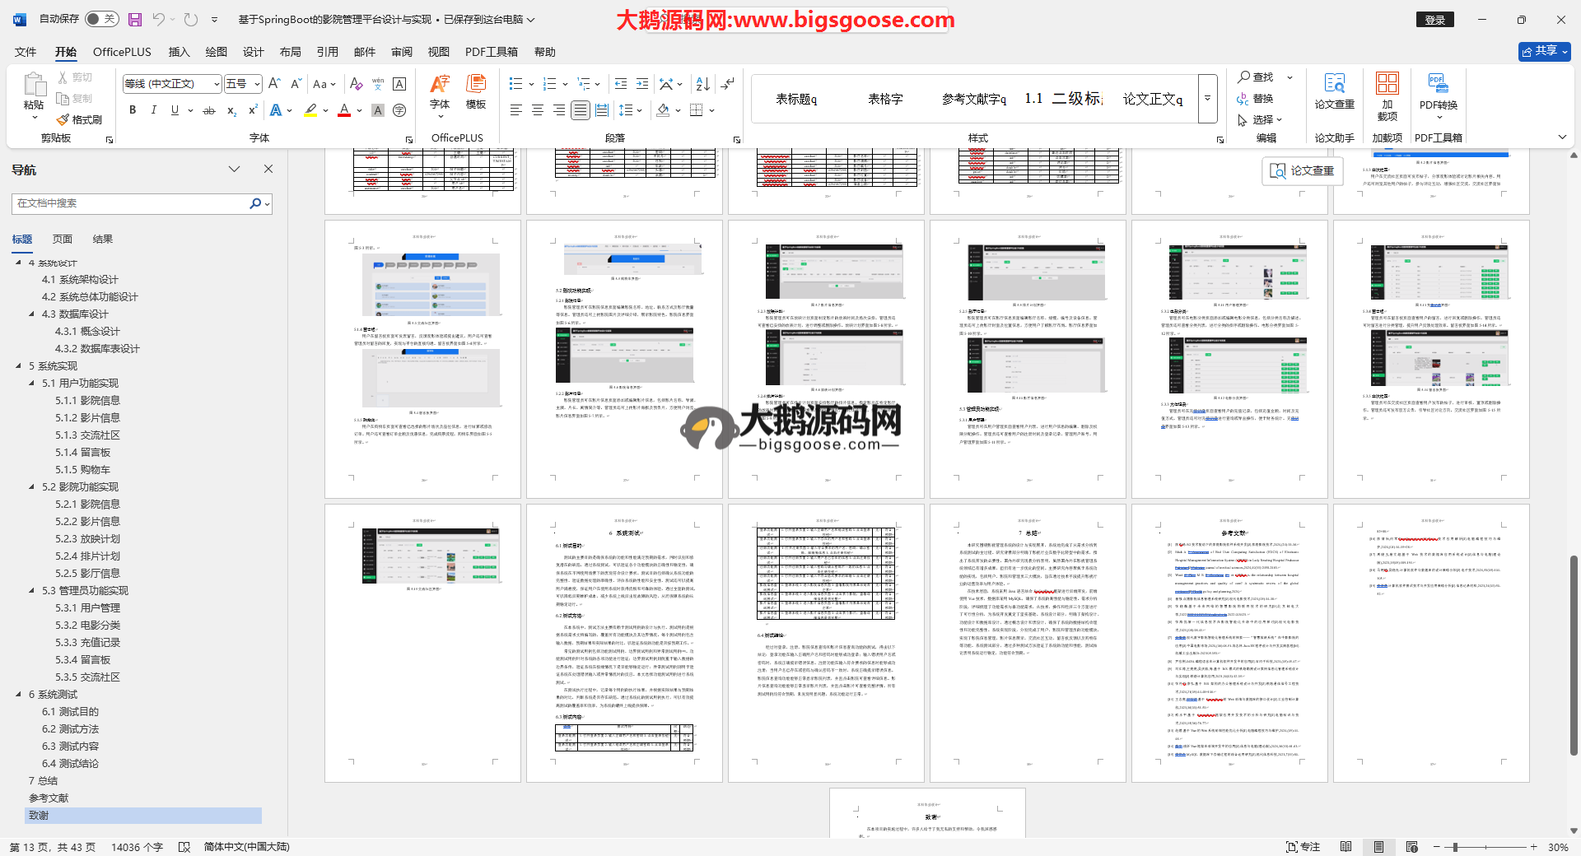Toggle the underline formatting button
The width and height of the screenshot is (1581, 856).
pos(175,110)
